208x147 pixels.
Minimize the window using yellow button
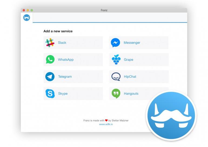tap(28, 10)
